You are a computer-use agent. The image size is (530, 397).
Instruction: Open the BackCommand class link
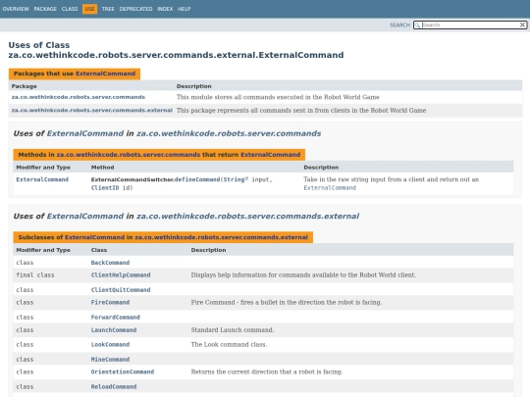tap(110, 263)
